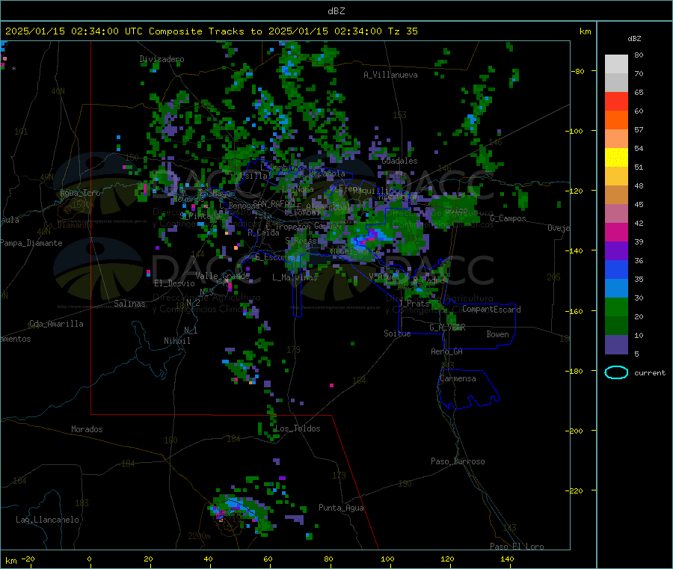Pick the magenta 39 dBZ color swatch
Screen dimensions: 673x569
[616, 232]
